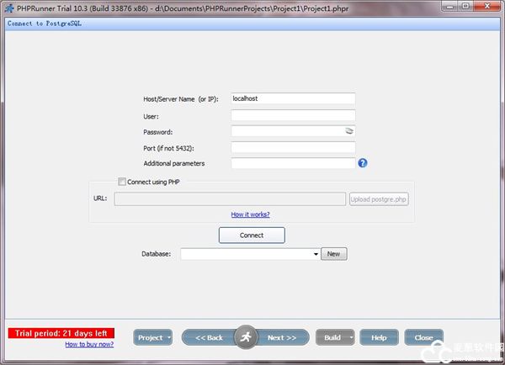Click the Connect to PostgreSQL header text
This screenshot has width=505, height=365.
click(x=45, y=24)
